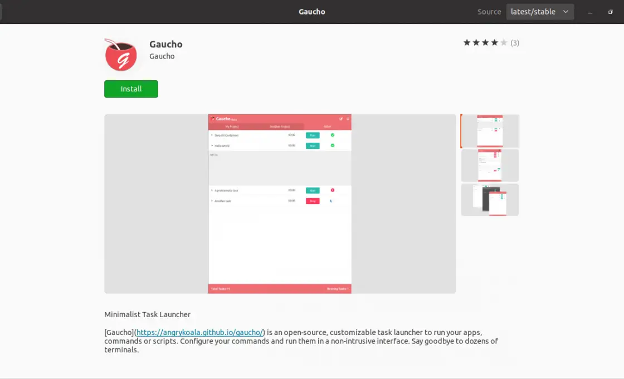Click the four-star rating display
Image resolution: width=624 pixels, height=379 pixels.
pos(485,42)
